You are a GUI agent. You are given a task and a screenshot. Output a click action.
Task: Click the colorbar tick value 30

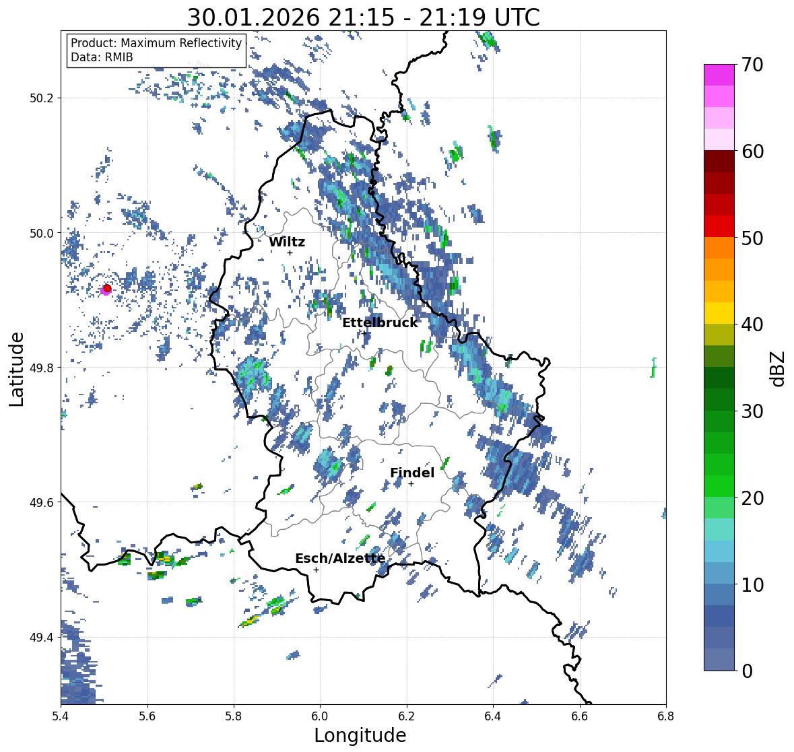[752, 411]
